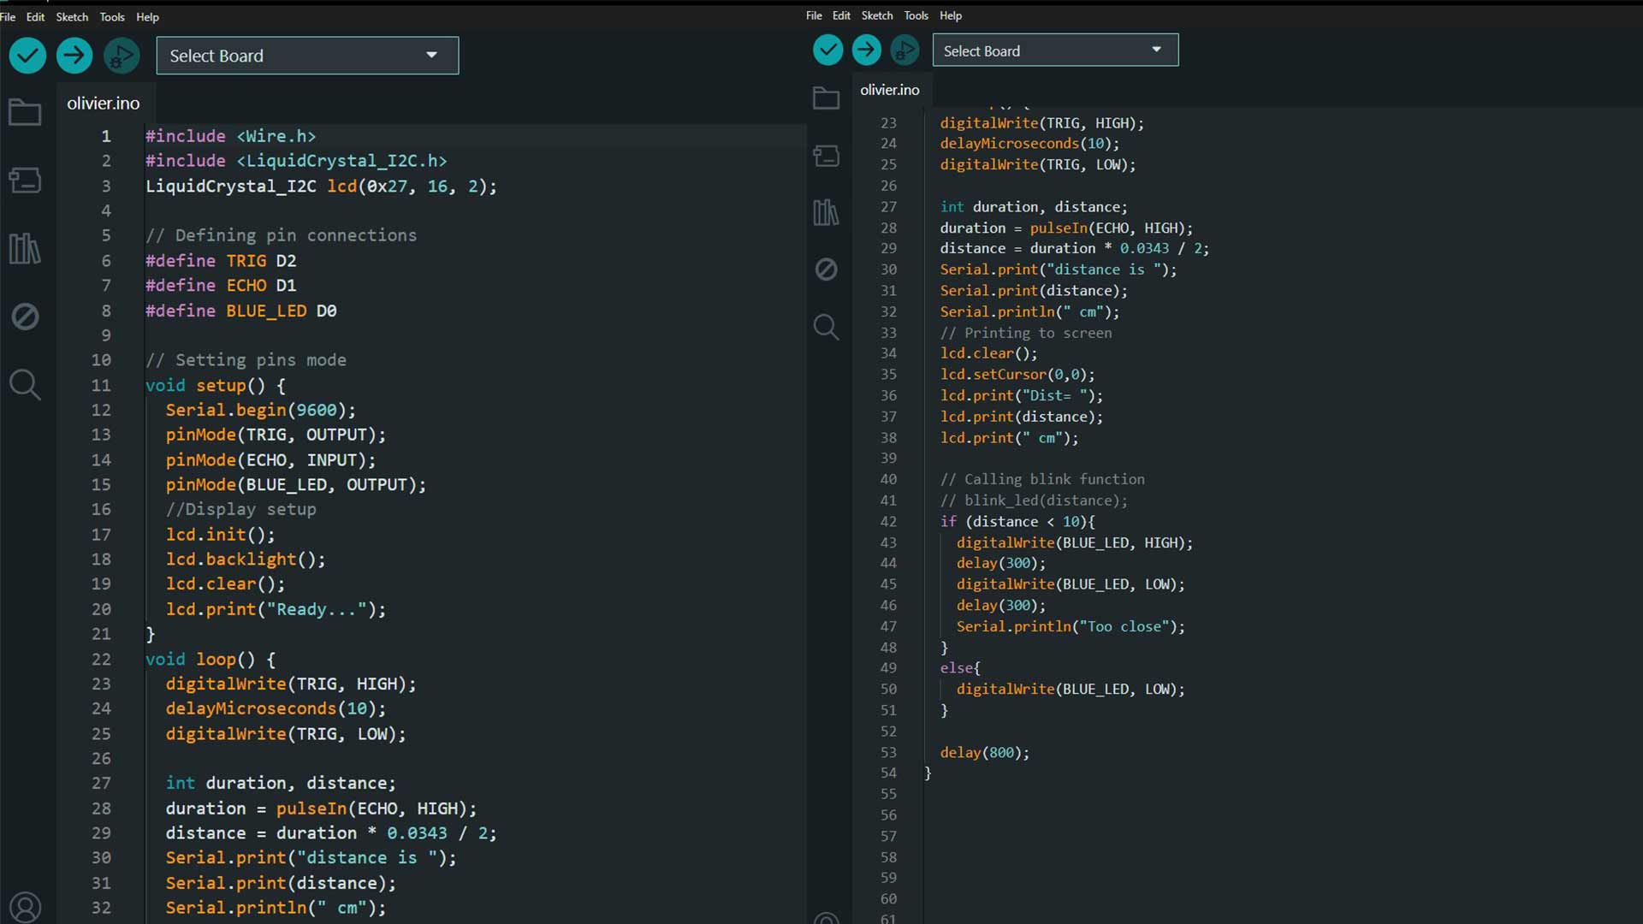
Task: Open Select Board dropdown in the left window
Action: click(x=307, y=56)
